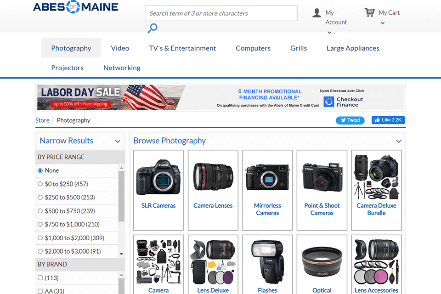Select $500 to $750 price range

[40, 211]
